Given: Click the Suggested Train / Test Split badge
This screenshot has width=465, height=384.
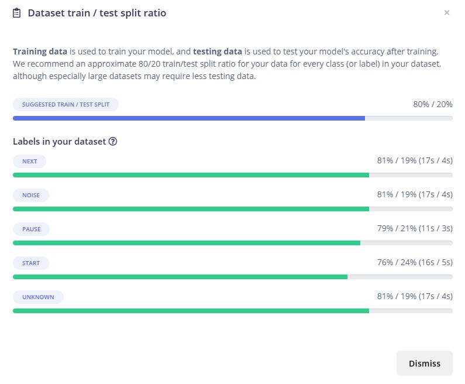Looking at the screenshot, I should (x=66, y=104).
